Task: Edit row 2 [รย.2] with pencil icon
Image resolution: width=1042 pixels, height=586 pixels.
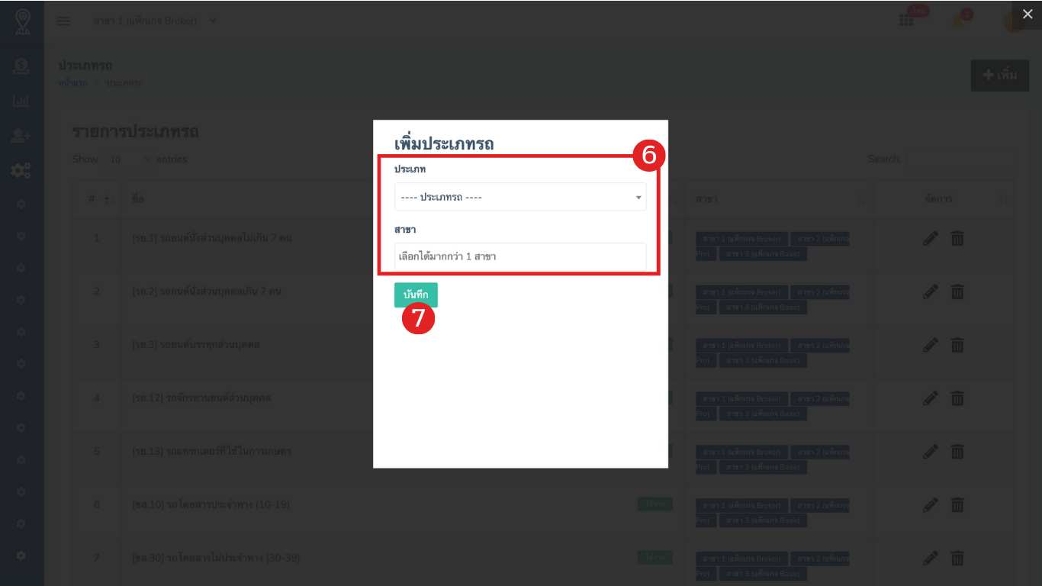Action: pyautogui.click(x=930, y=291)
